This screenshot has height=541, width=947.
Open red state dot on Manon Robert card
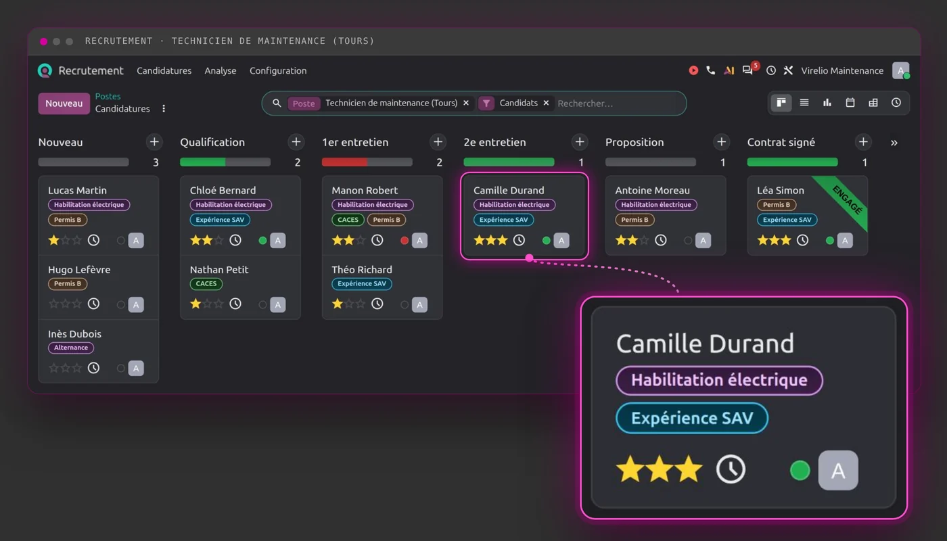pyautogui.click(x=405, y=240)
